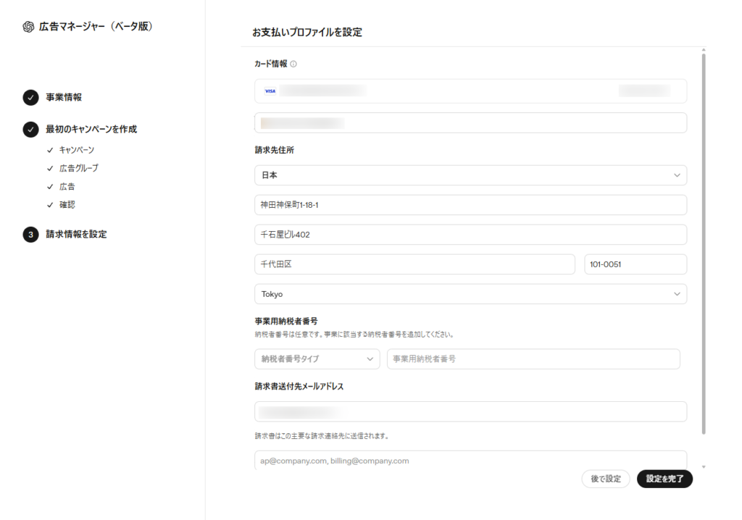Click the info icon beside カード情報
Screen dimensions: 742x520
click(293, 64)
